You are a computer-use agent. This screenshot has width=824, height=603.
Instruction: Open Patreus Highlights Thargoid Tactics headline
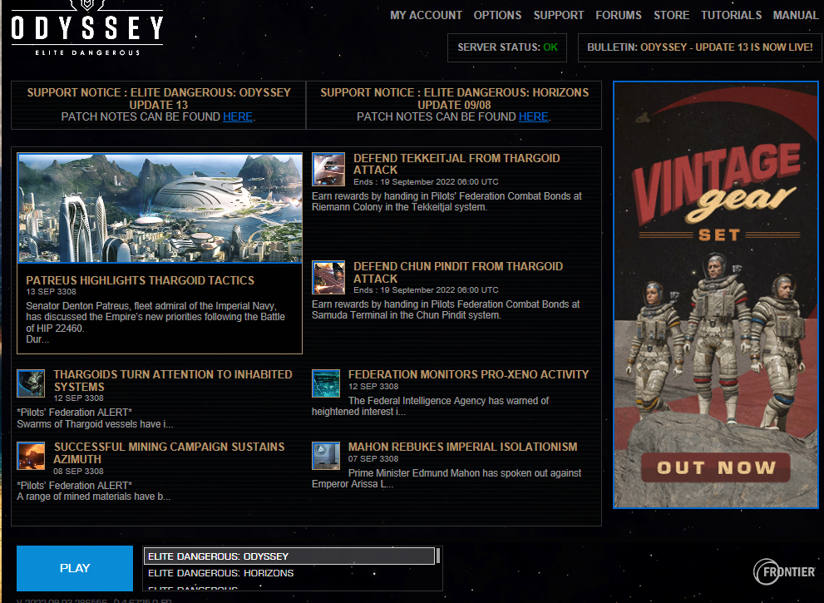(x=141, y=280)
